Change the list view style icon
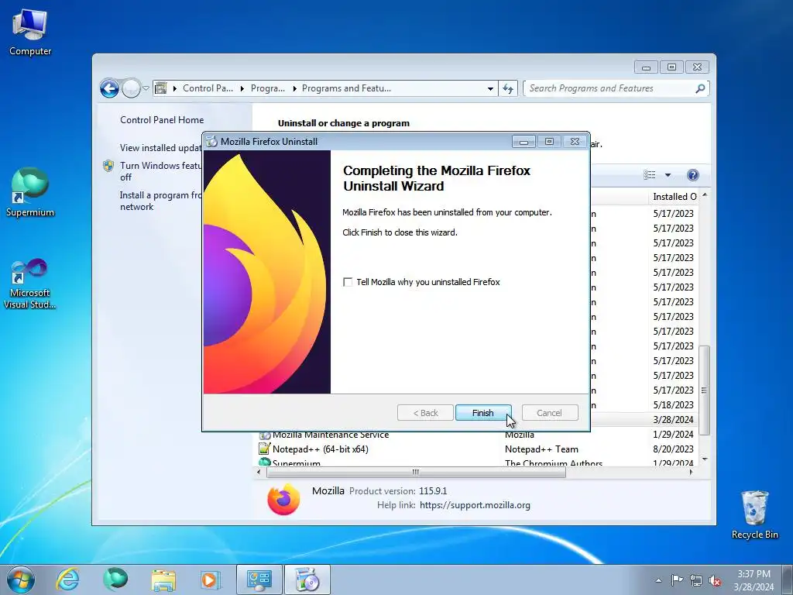This screenshot has width=793, height=595. point(650,175)
